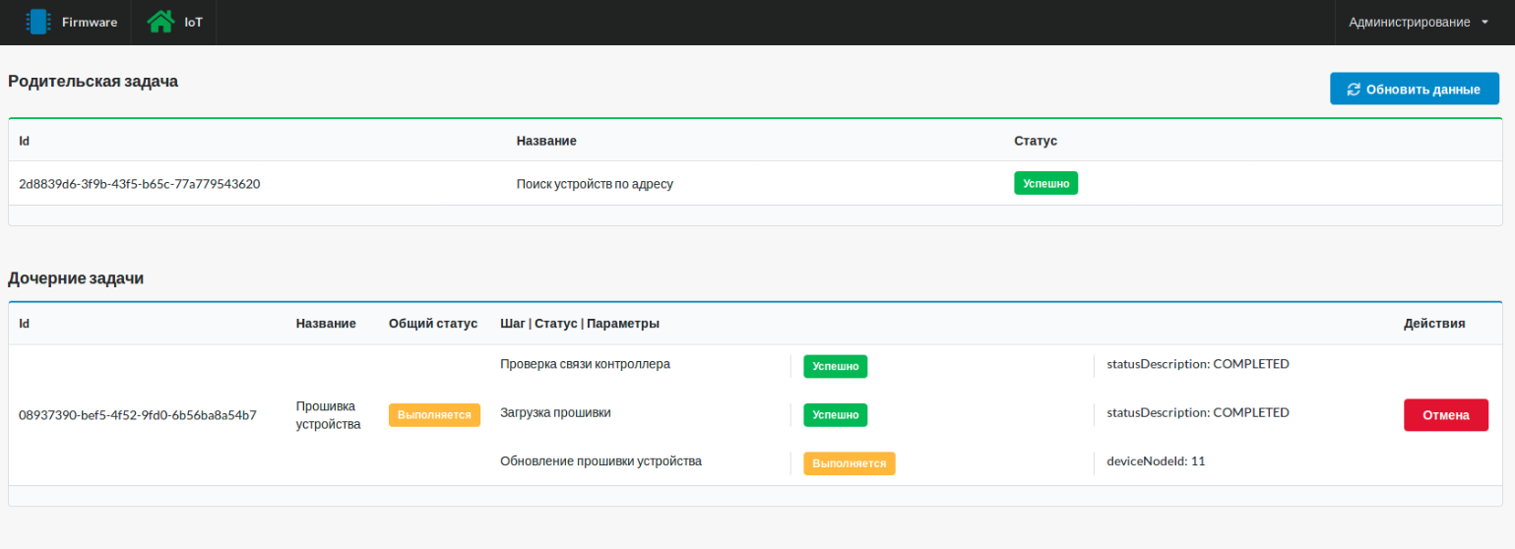Open the Firmware menu item

89,22
